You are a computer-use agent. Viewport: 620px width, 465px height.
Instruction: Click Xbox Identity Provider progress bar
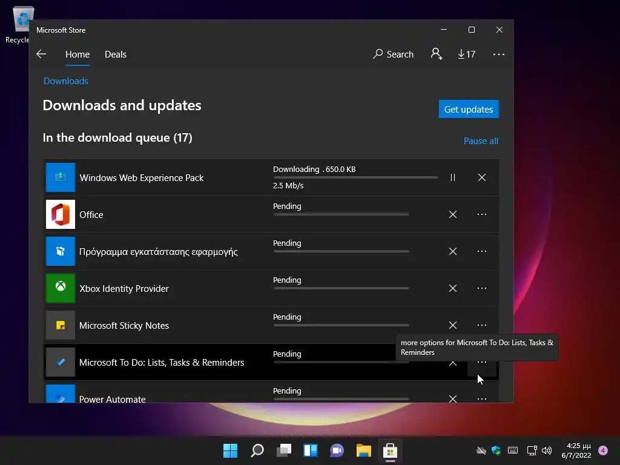point(341,288)
